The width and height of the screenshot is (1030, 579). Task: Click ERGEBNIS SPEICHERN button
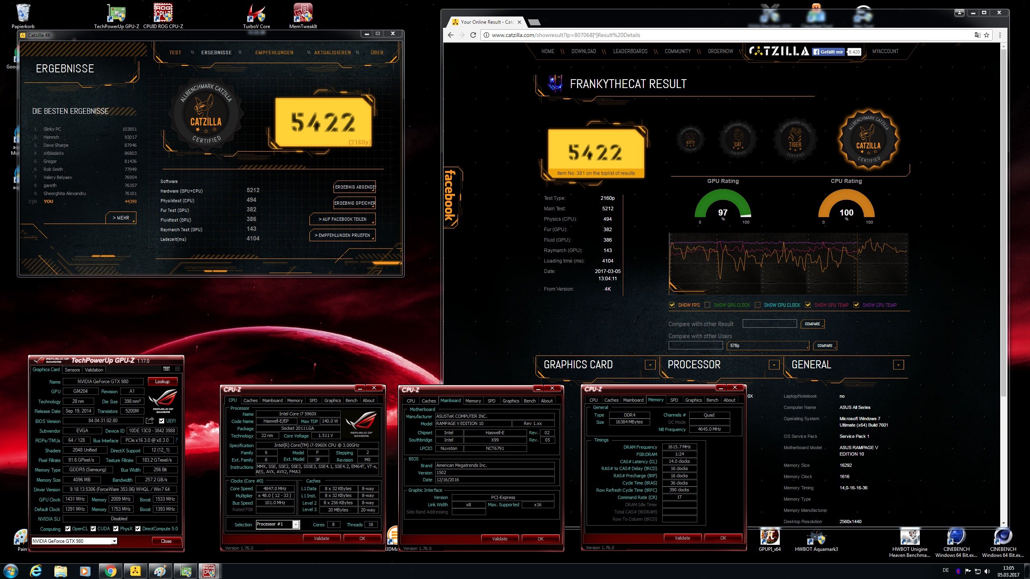(x=355, y=203)
